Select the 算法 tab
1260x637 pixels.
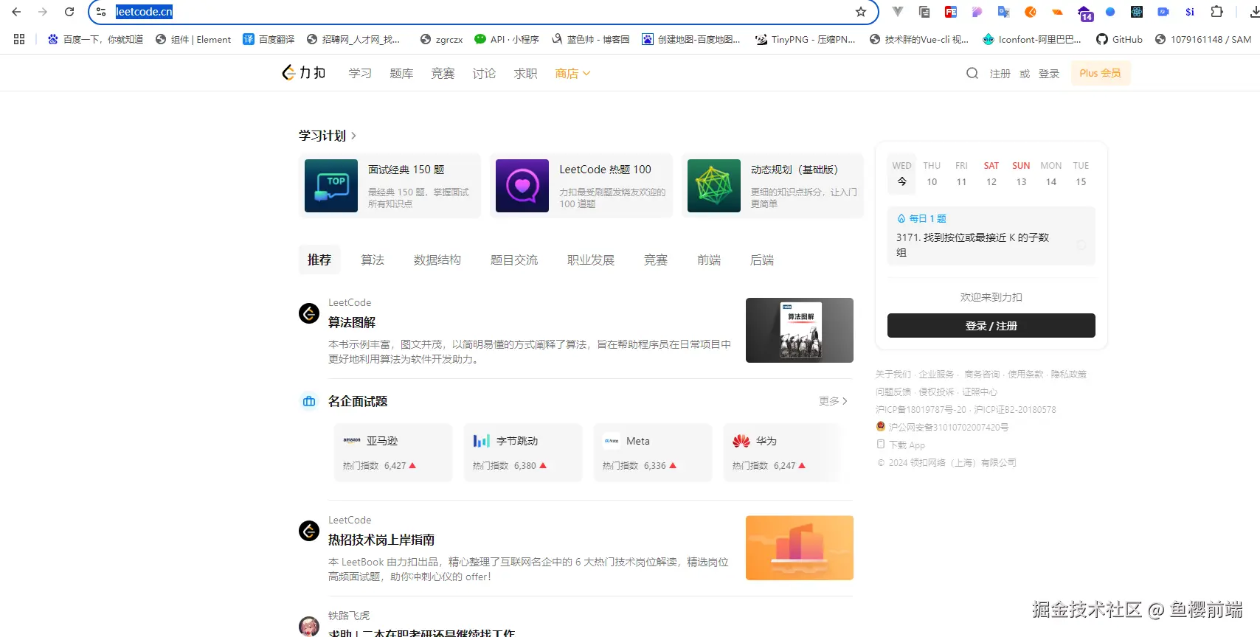pyautogui.click(x=373, y=260)
